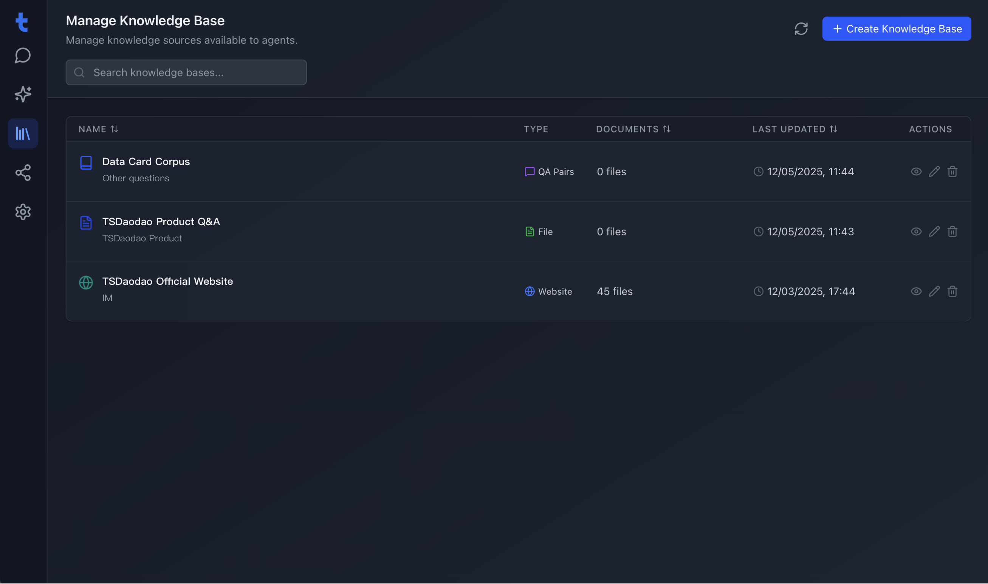The width and height of the screenshot is (988, 584).
Task: Open the settings gear in sidebar
Action: tap(23, 212)
